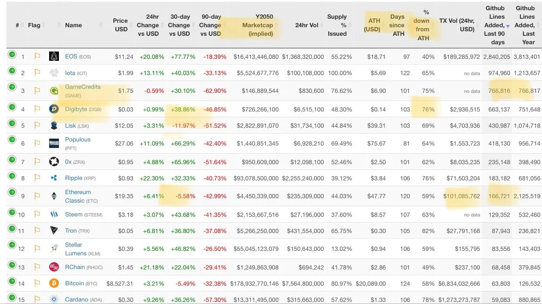Image resolution: width=542 pixels, height=304 pixels.
Task: Click the Ethereum Classic logo icon
Action: (54, 196)
